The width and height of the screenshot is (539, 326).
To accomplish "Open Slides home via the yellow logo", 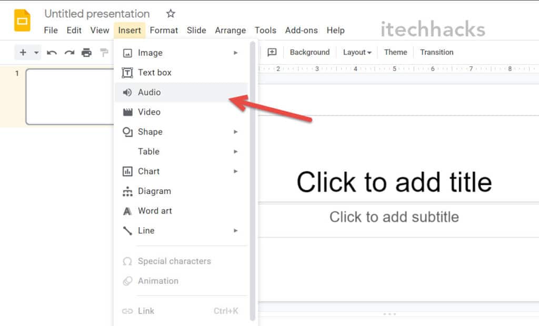I will click(x=22, y=20).
